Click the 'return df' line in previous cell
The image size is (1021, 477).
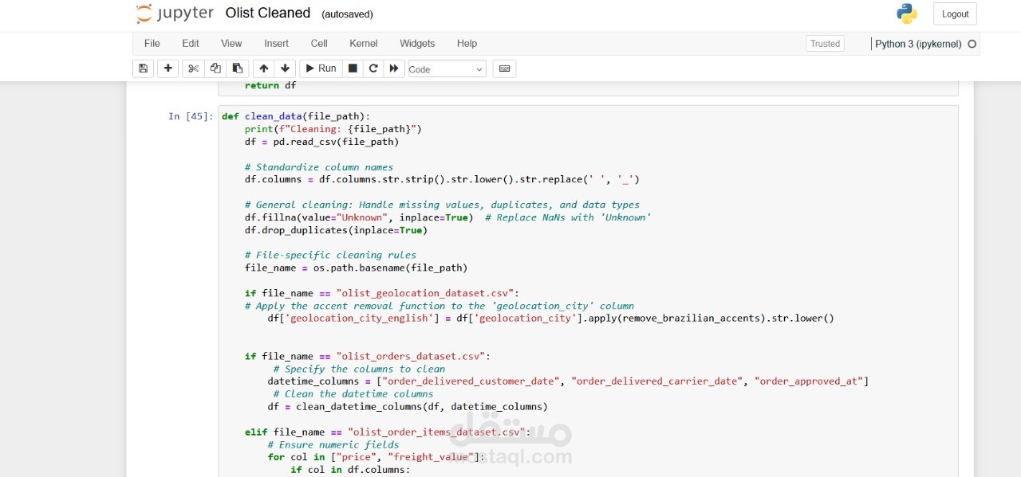click(x=270, y=85)
